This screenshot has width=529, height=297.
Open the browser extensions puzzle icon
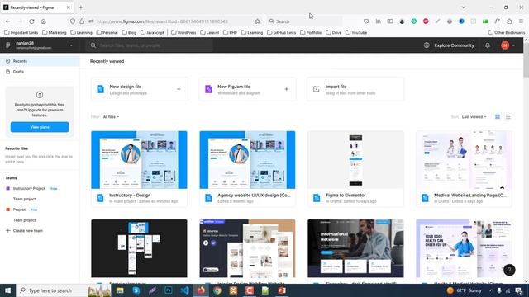[x=509, y=21]
